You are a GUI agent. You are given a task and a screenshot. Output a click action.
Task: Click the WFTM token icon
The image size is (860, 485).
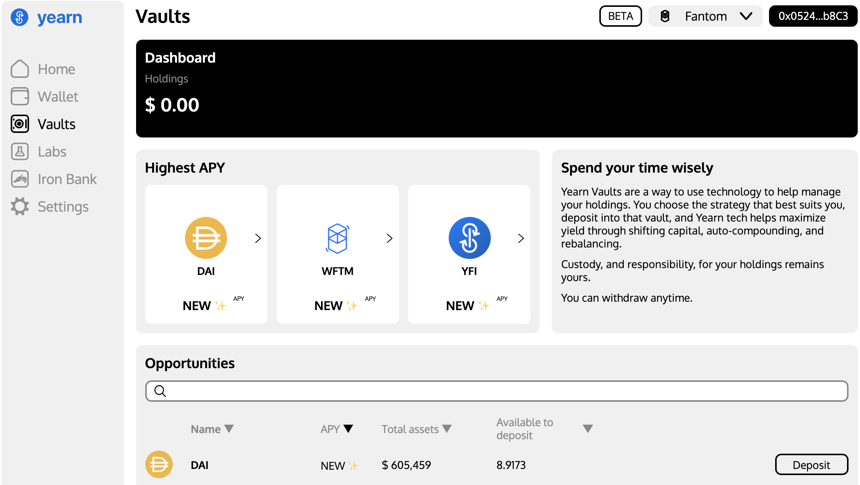point(338,238)
